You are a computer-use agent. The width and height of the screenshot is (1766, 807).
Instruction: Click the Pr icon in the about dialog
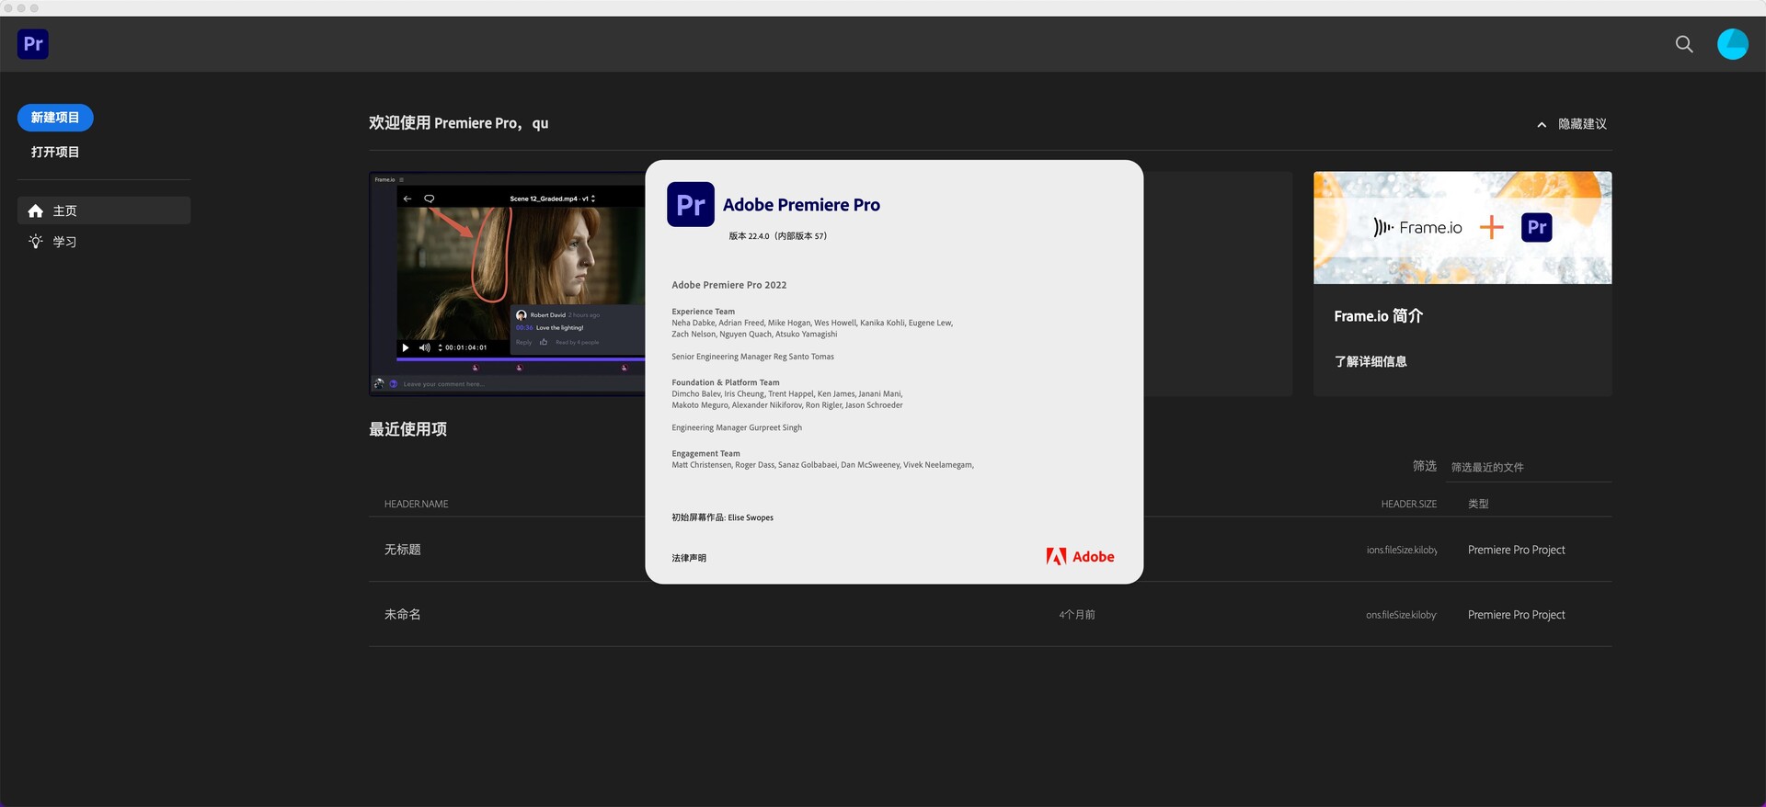pyautogui.click(x=690, y=204)
